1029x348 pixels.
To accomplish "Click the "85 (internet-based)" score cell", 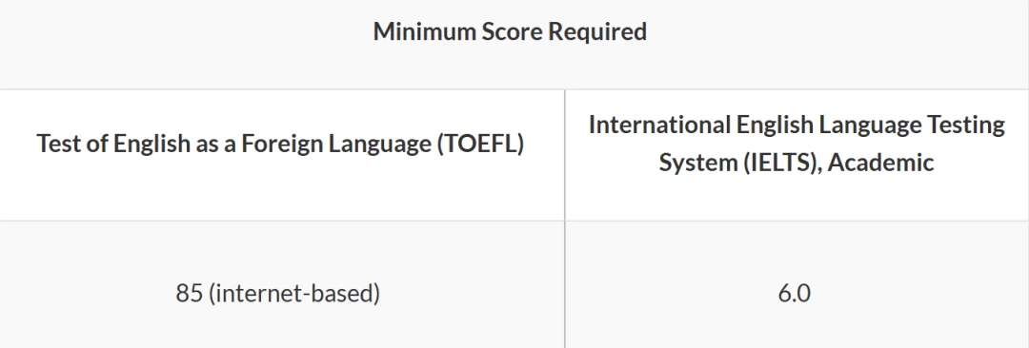I will click(x=282, y=284).
